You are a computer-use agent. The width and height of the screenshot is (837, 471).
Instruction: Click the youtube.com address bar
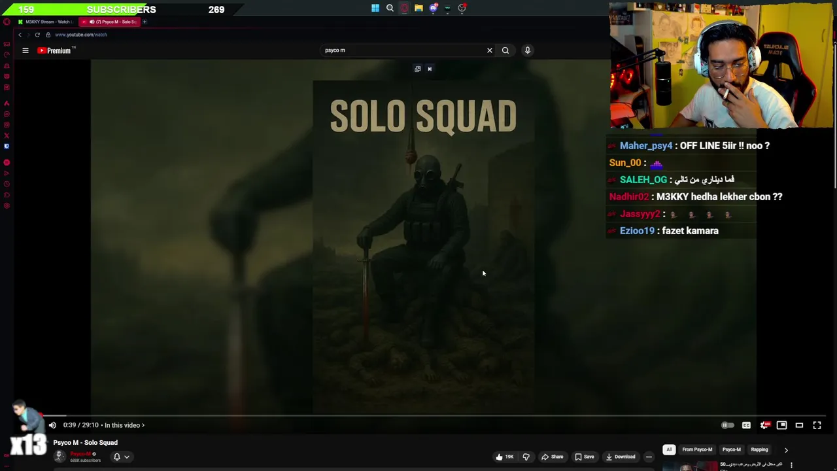pos(81,35)
